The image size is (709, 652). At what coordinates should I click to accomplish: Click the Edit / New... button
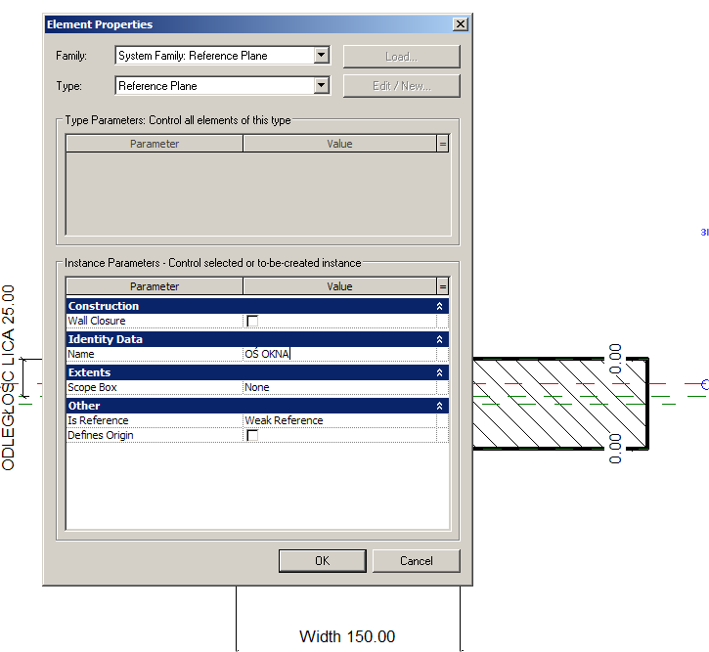(x=401, y=86)
